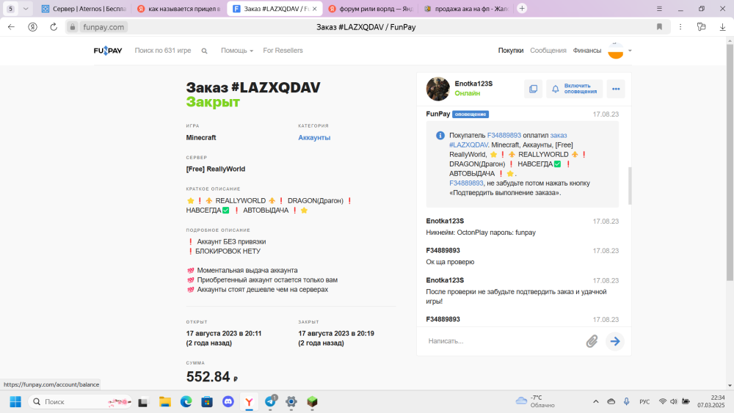
Task: Select text Никнейм: OctonPlay пароль: funpay
Action: pyautogui.click(x=481, y=233)
